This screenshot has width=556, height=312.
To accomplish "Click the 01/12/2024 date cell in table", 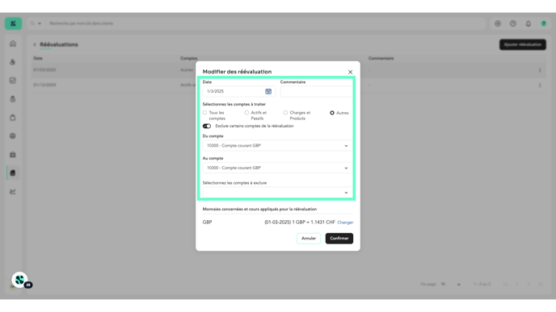I will [44, 85].
